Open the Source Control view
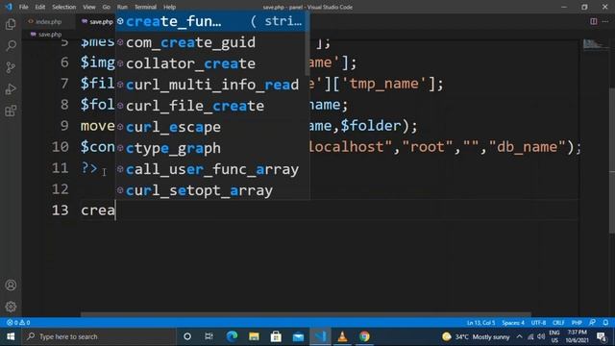The image size is (615, 346). (11, 67)
